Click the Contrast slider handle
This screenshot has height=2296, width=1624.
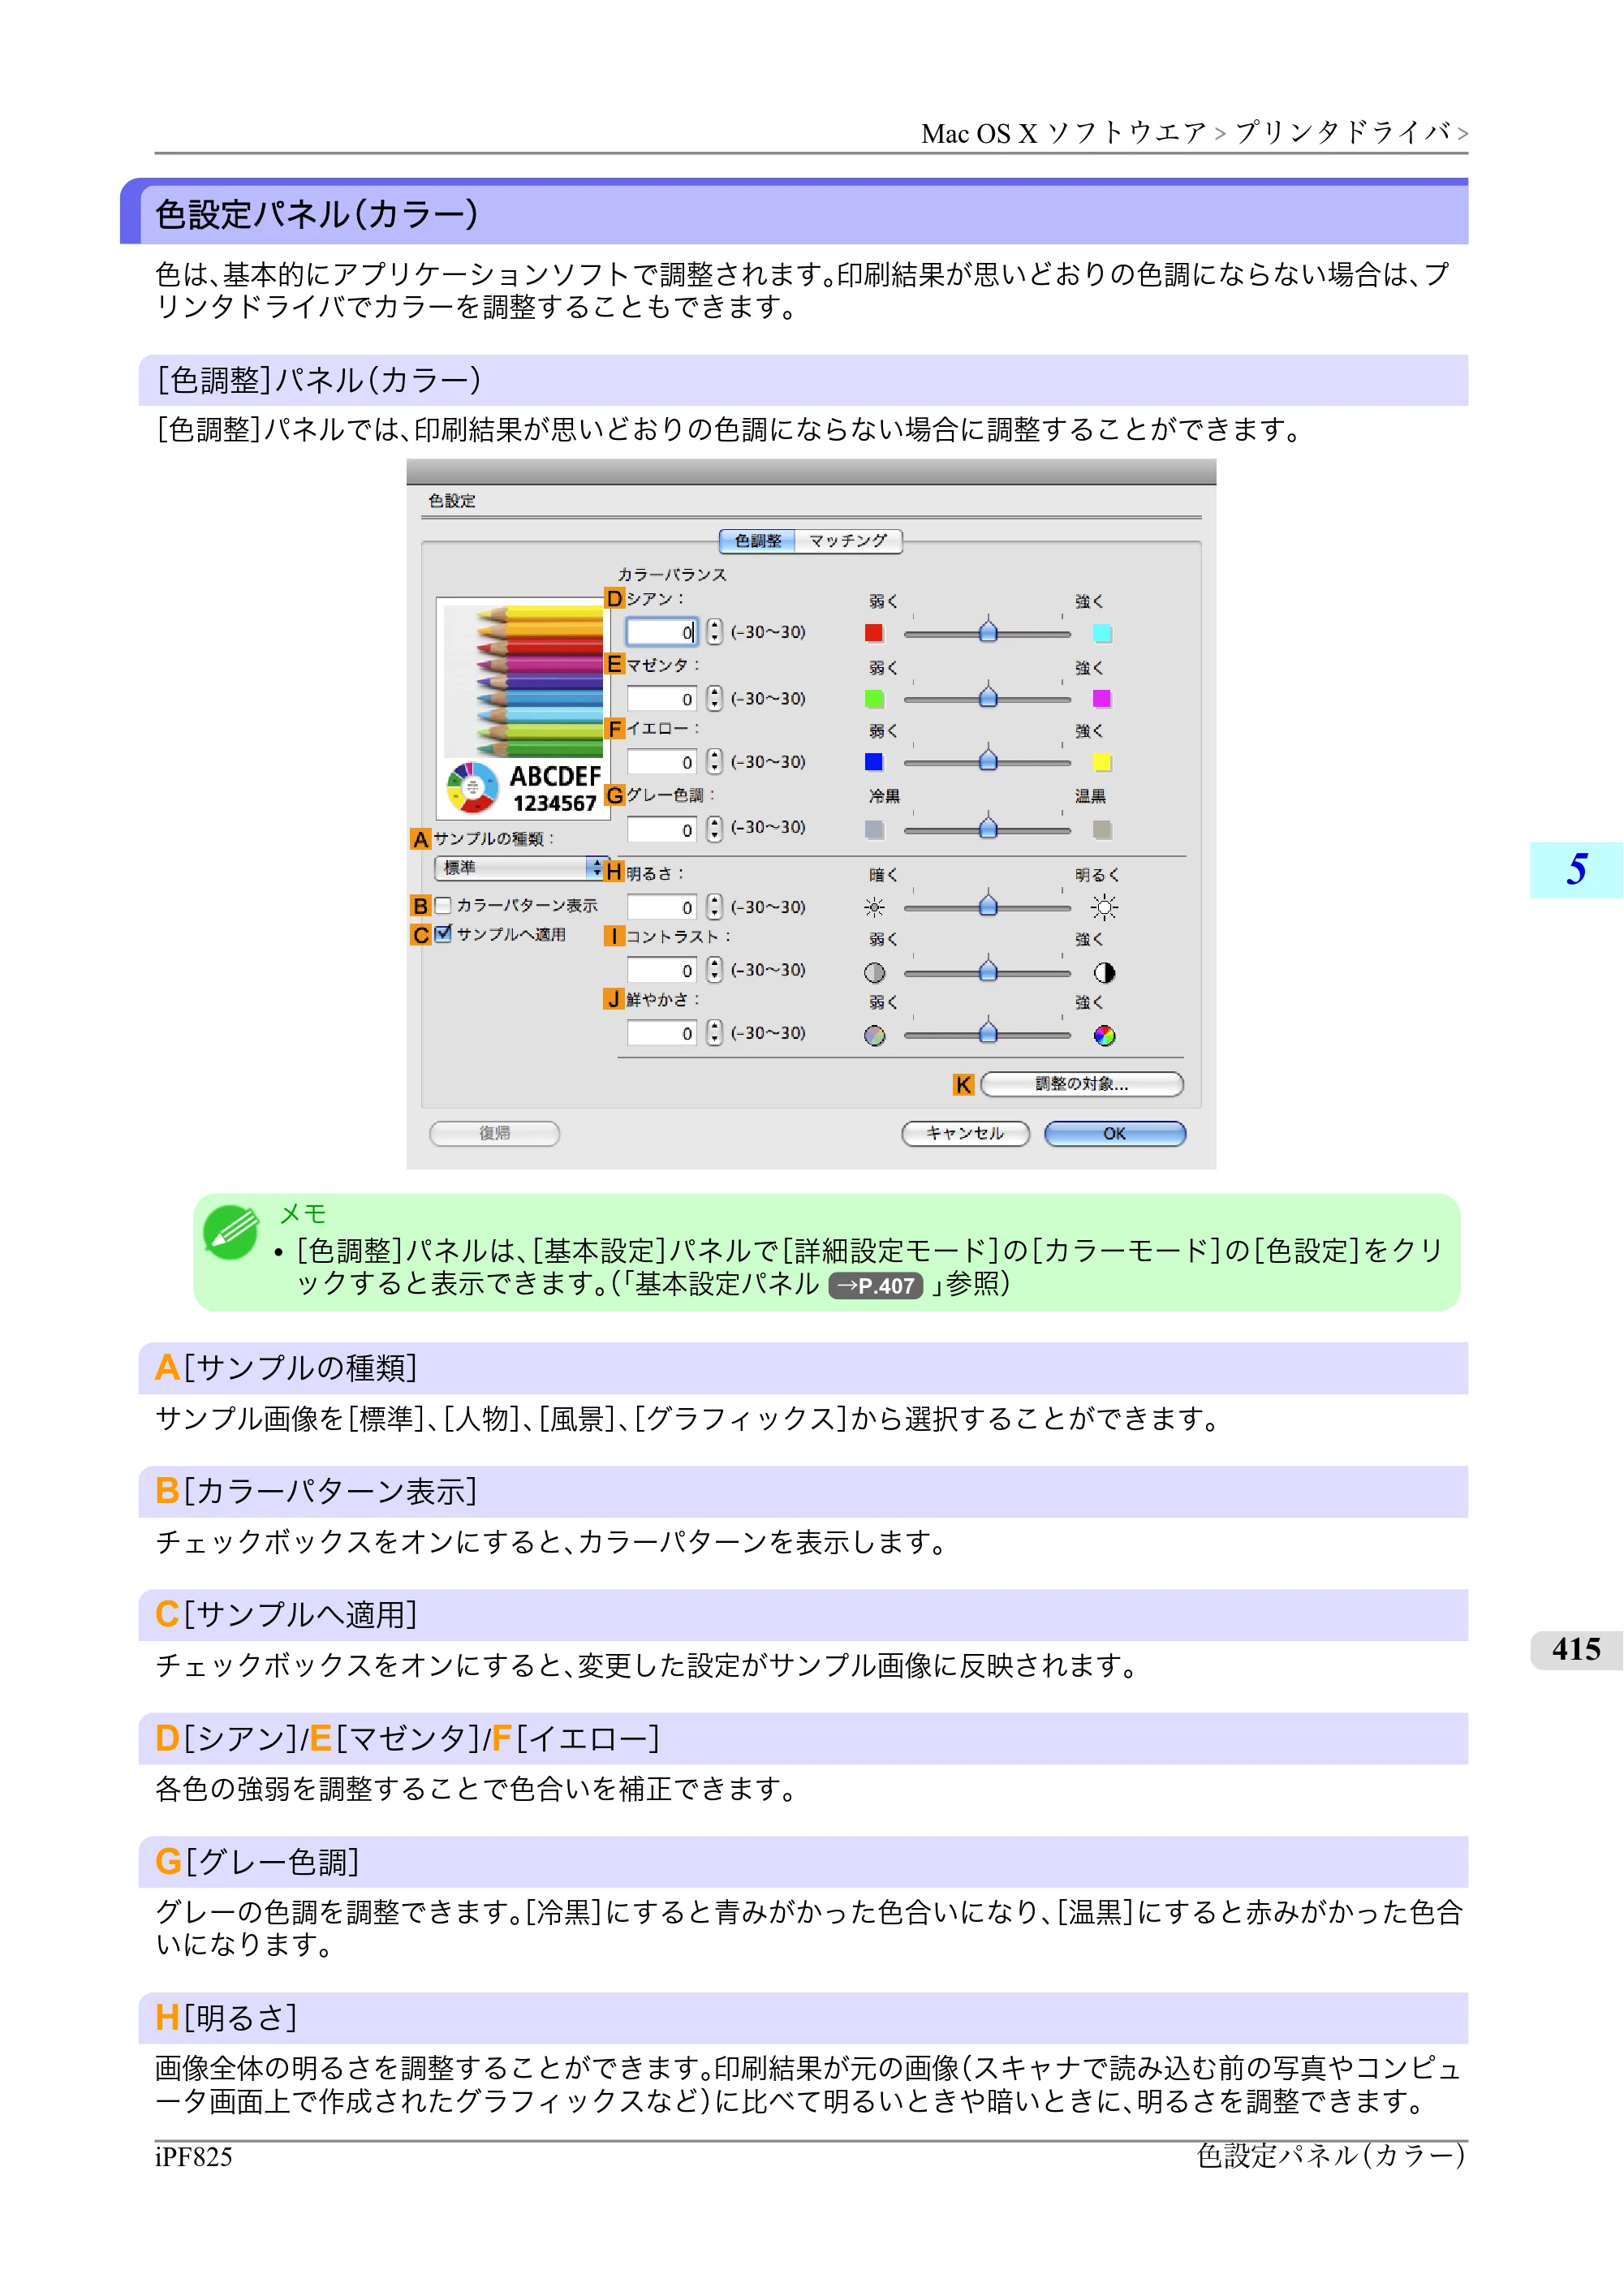(x=988, y=970)
